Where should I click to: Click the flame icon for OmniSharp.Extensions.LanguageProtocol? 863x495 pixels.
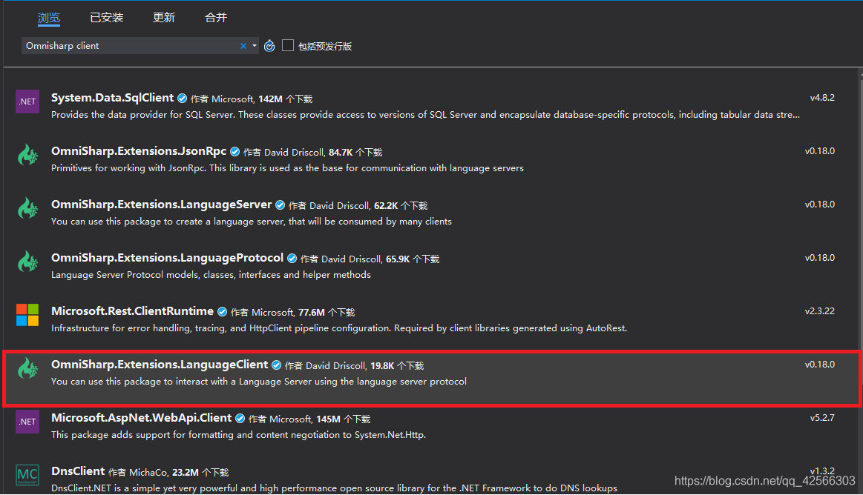[27, 262]
